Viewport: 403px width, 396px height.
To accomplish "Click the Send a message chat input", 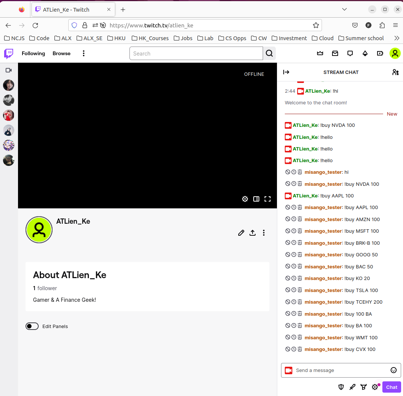I will tap(341, 370).
